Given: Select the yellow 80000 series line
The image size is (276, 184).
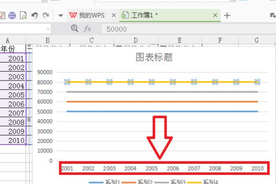Looking at the screenshot, I should [x=162, y=82].
